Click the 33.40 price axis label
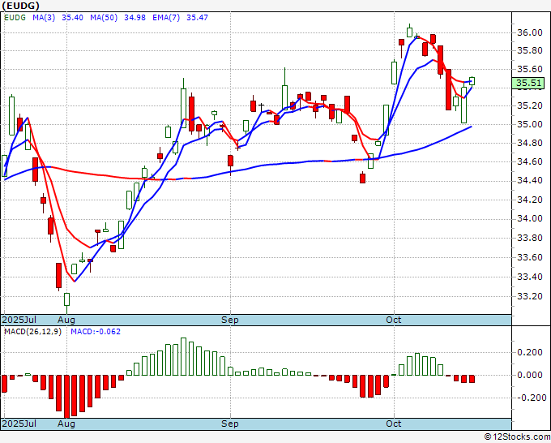This screenshot has height=443, width=551. 530,277
